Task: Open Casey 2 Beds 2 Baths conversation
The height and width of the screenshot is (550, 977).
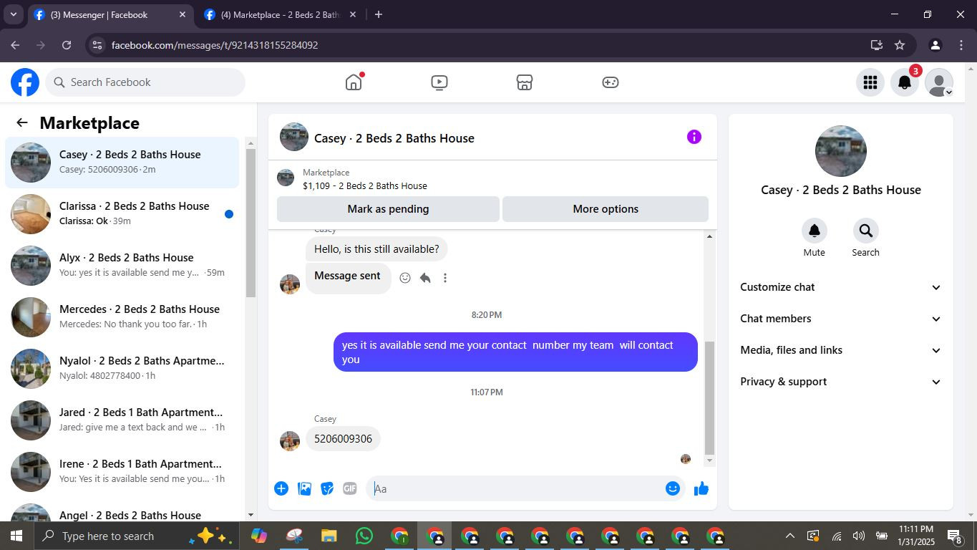Action: tap(122, 163)
